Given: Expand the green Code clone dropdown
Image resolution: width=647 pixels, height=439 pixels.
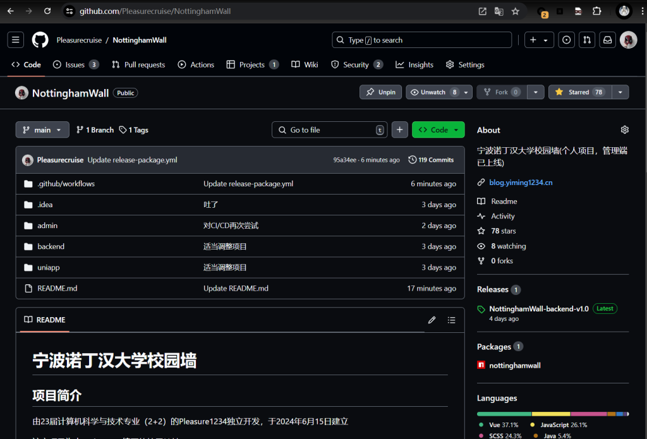Looking at the screenshot, I should pos(438,129).
